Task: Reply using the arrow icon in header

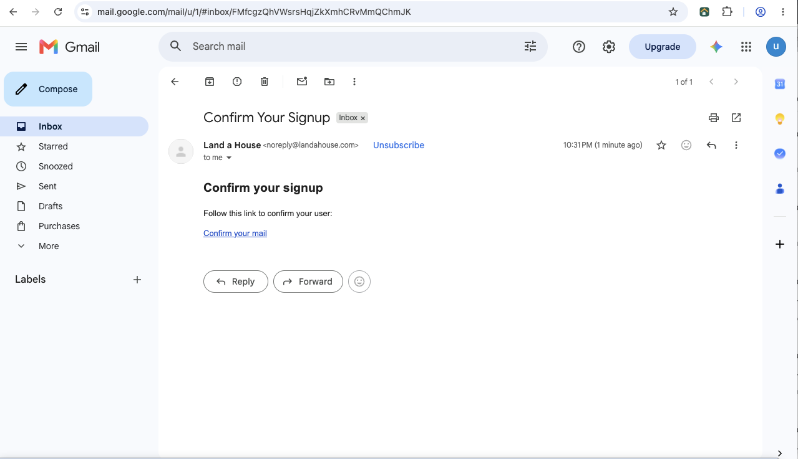Action: click(x=711, y=145)
